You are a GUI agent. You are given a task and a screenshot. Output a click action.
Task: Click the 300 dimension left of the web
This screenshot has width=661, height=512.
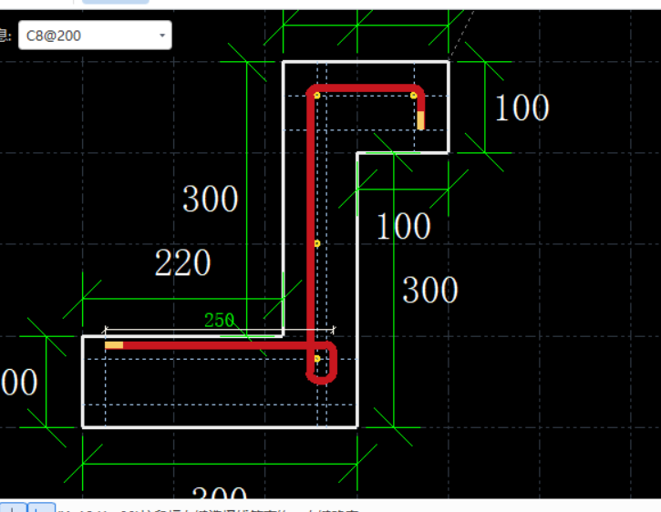click(210, 199)
